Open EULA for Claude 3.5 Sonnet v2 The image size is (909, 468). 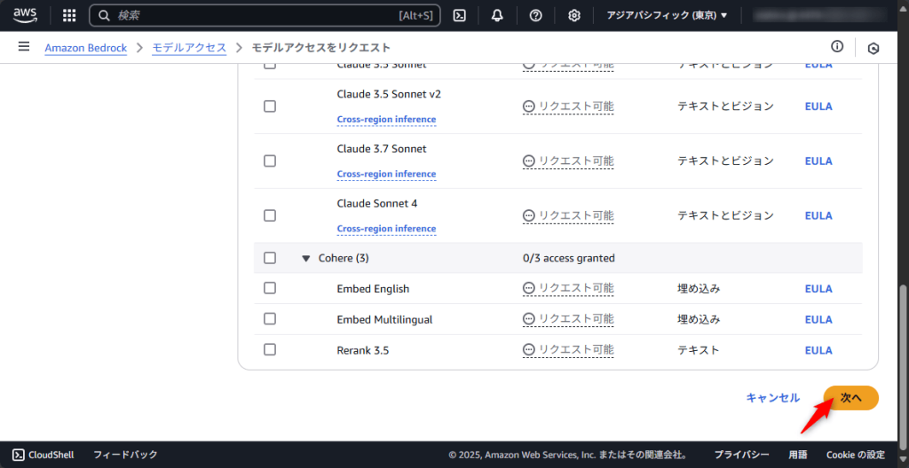click(x=818, y=106)
